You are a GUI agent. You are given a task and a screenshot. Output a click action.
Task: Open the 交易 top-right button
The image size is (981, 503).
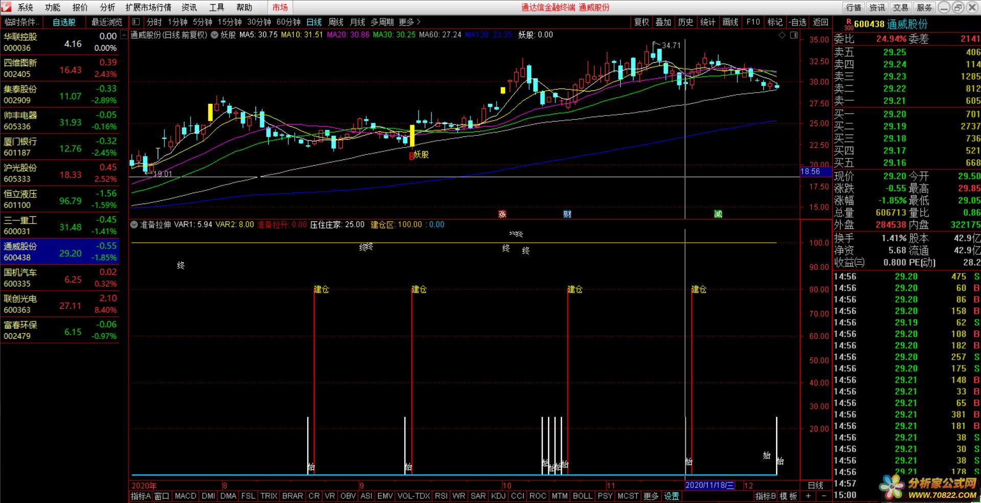[900, 7]
